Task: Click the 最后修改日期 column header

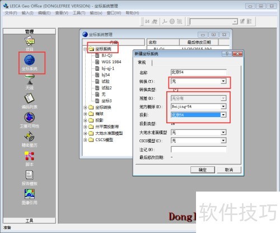Action: (199, 42)
